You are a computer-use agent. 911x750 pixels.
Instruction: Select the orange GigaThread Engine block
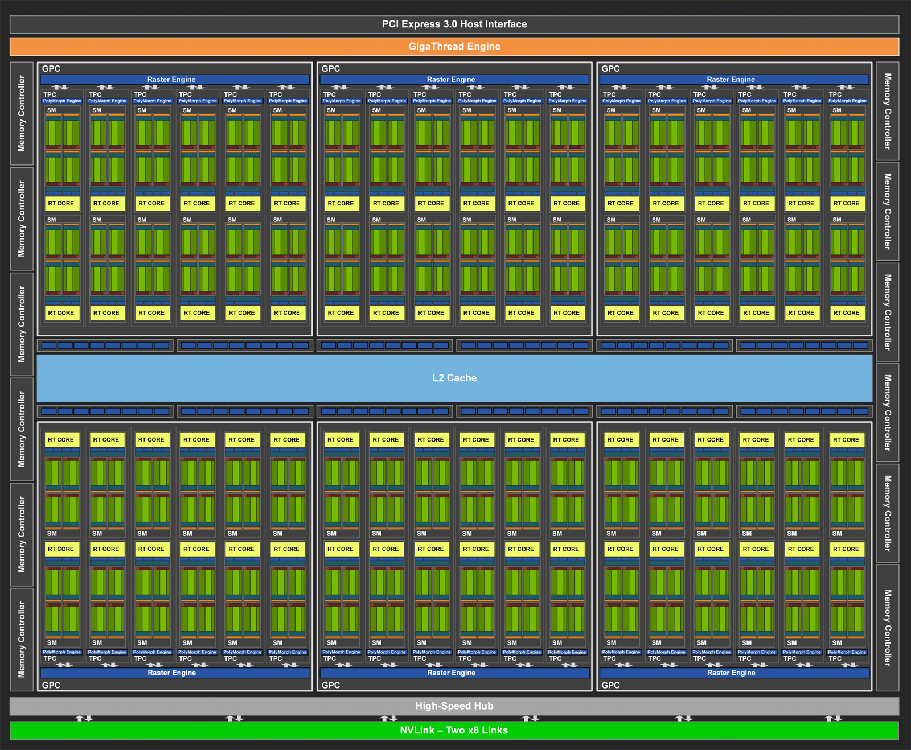(x=454, y=47)
